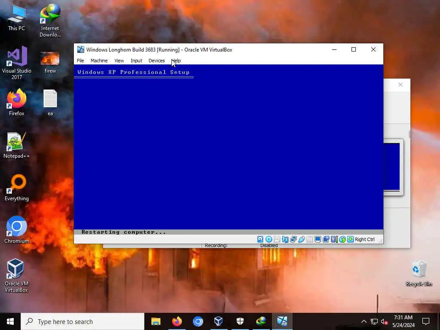Select the Notepad++ desktop shortcut
This screenshot has height=330, width=440.
point(17,145)
